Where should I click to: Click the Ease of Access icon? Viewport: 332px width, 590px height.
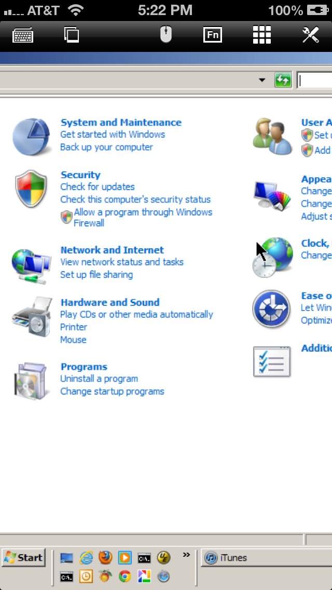point(271,309)
